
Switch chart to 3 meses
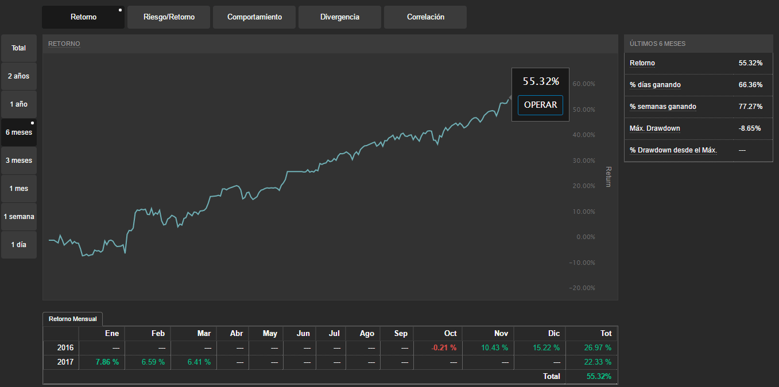click(x=19, y=161)
